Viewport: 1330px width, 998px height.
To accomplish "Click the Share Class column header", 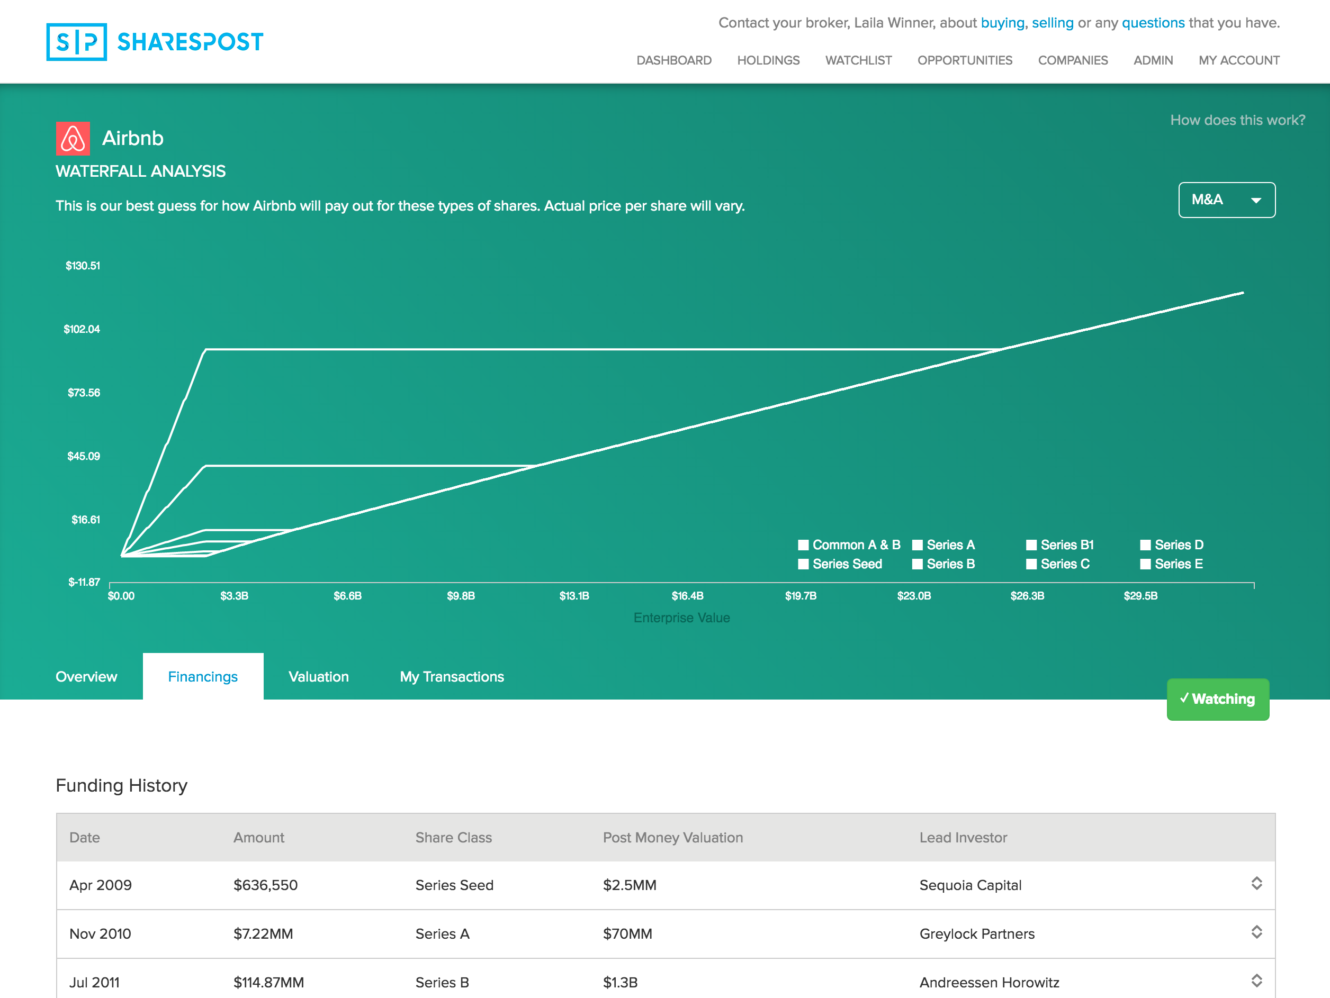I will tap(454, 838).
